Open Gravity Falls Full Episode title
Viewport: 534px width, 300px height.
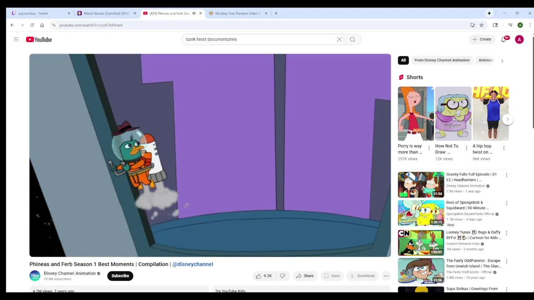(x=471, y=177)
